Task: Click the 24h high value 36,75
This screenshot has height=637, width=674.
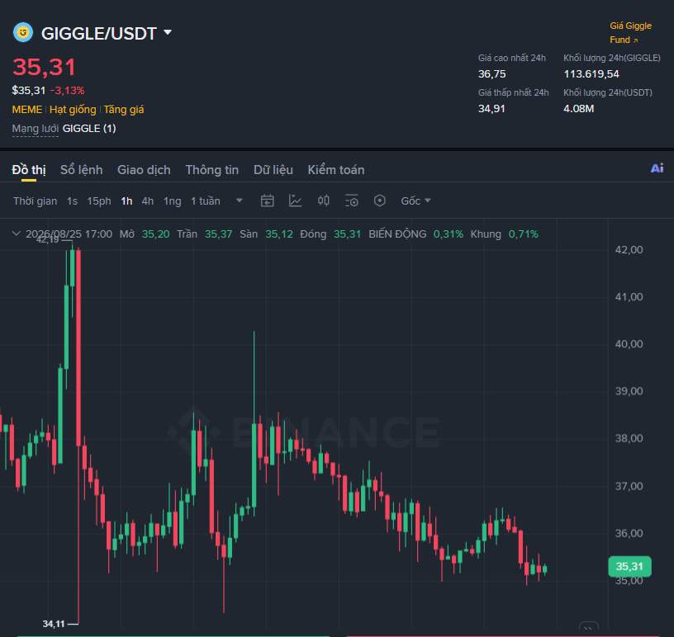Action: pos(491,74)
